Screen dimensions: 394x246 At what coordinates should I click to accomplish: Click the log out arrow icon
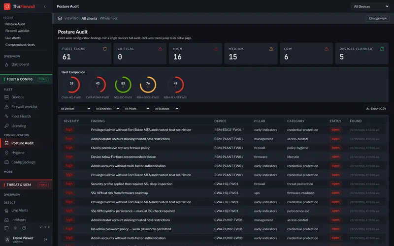point(45,240)
